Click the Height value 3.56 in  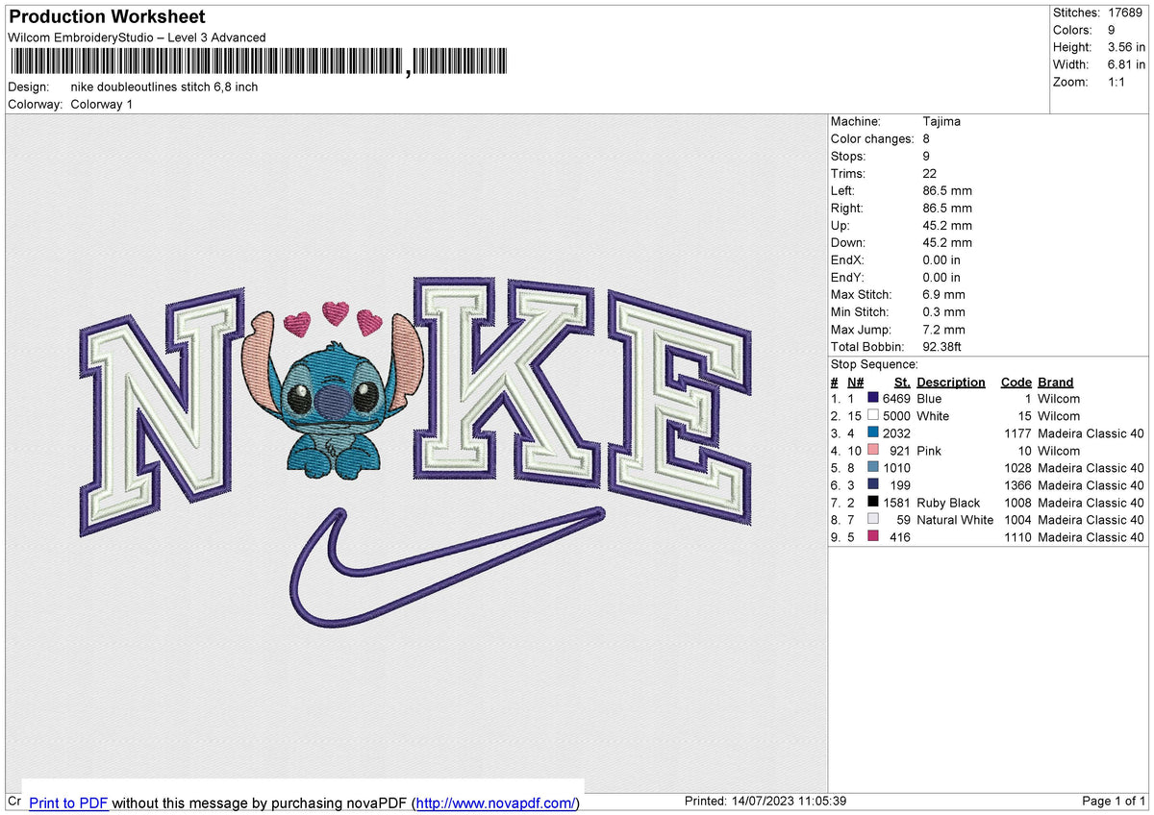[1127, 47]
